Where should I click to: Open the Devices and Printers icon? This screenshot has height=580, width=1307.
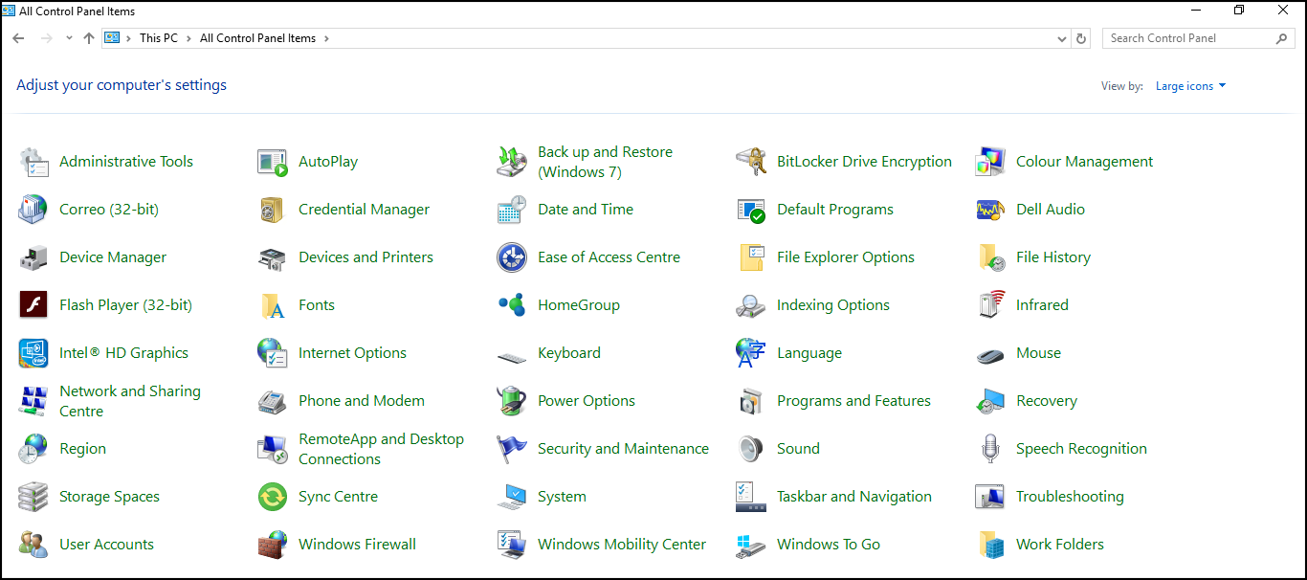point(273,257)
